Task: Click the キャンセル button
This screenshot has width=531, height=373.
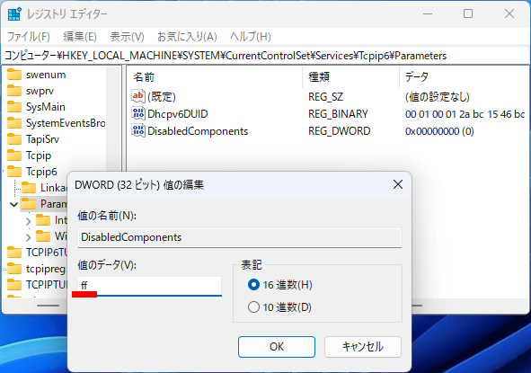Action: click(363, 347)
